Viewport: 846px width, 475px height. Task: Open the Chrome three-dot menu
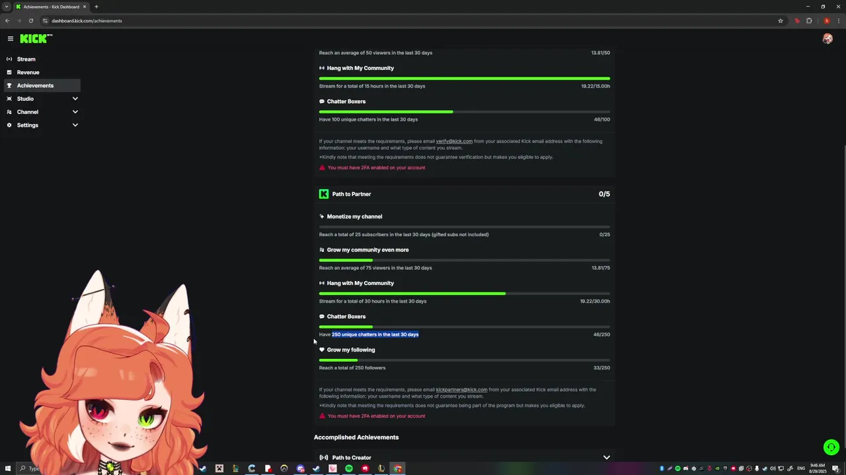pos(838,20)
